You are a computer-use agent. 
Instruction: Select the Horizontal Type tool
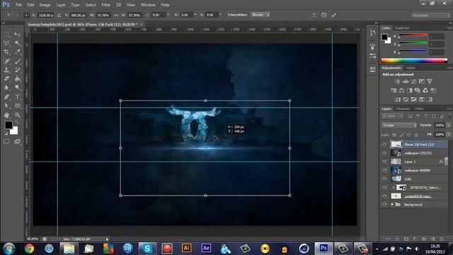(17, 97)
